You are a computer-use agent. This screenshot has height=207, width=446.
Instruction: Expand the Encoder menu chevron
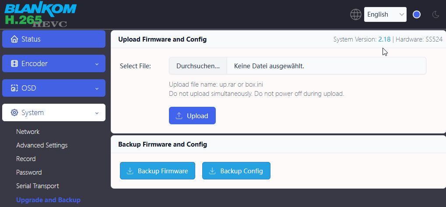[x=97, y=64]
